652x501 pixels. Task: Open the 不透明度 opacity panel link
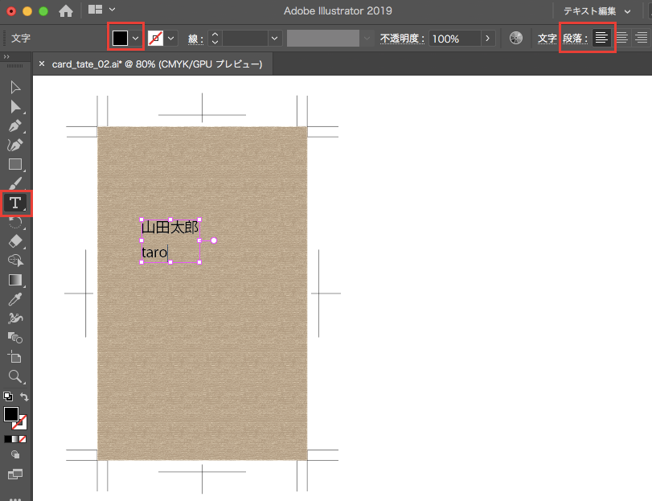point(402,38)
